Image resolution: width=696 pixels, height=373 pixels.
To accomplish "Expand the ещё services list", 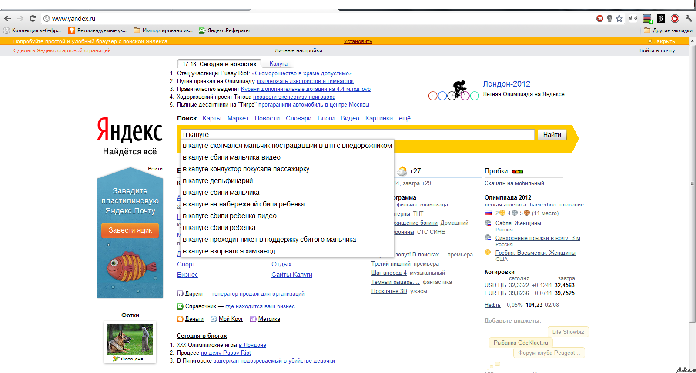I will click(405, 118).
